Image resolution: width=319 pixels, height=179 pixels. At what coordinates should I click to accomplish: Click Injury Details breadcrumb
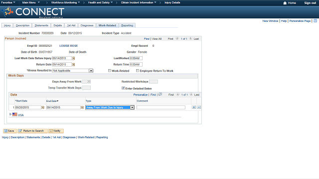172,2
